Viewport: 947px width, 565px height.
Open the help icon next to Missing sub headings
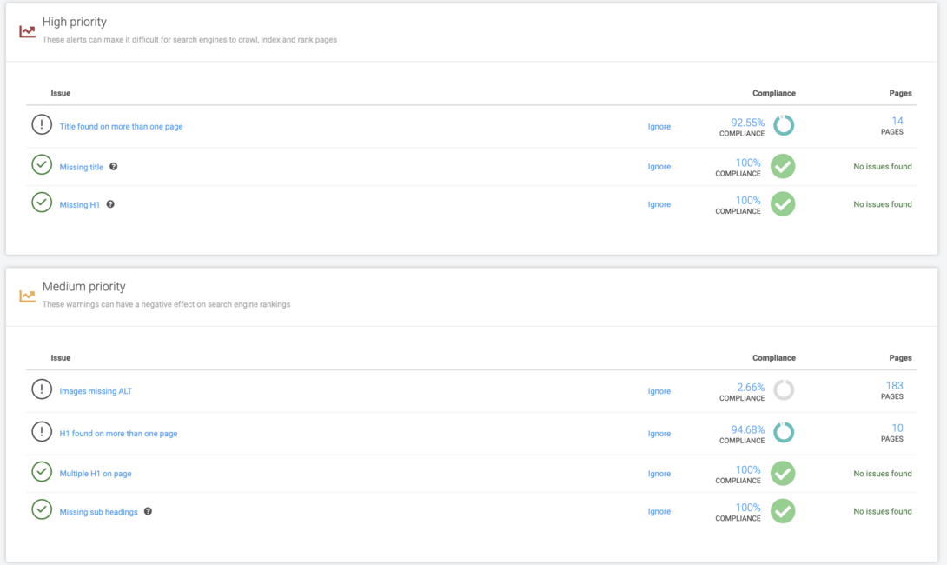[148, 512]
